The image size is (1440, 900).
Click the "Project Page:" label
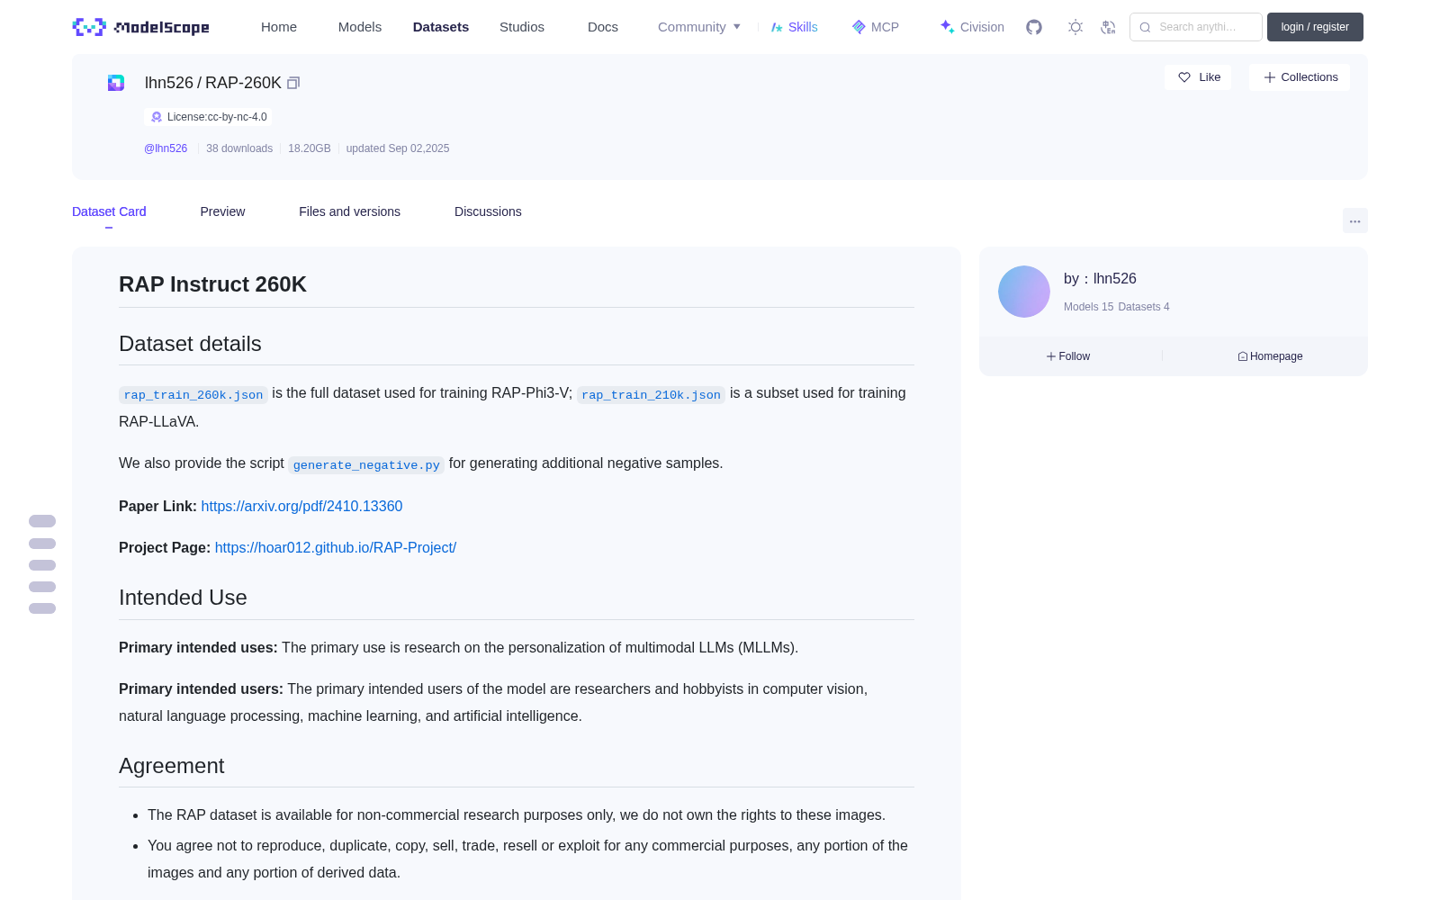(x=165, y=548)
